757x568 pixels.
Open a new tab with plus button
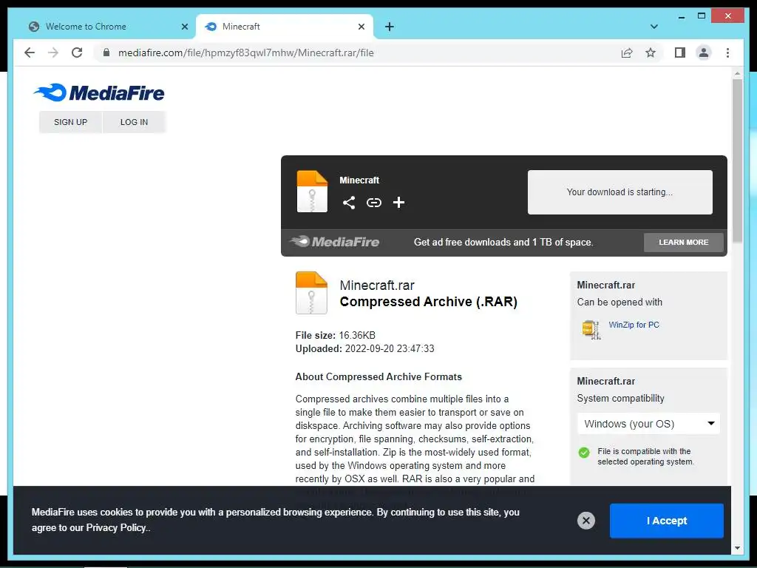tap(390, 27)
